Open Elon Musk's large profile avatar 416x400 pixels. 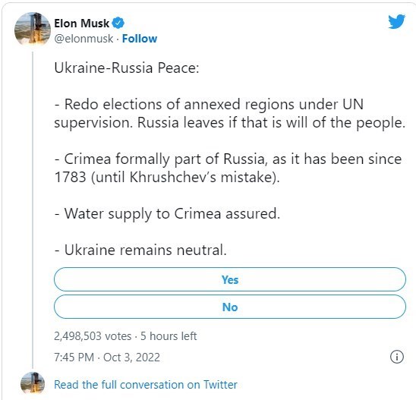pyautogui.click(x=33, y=30)
